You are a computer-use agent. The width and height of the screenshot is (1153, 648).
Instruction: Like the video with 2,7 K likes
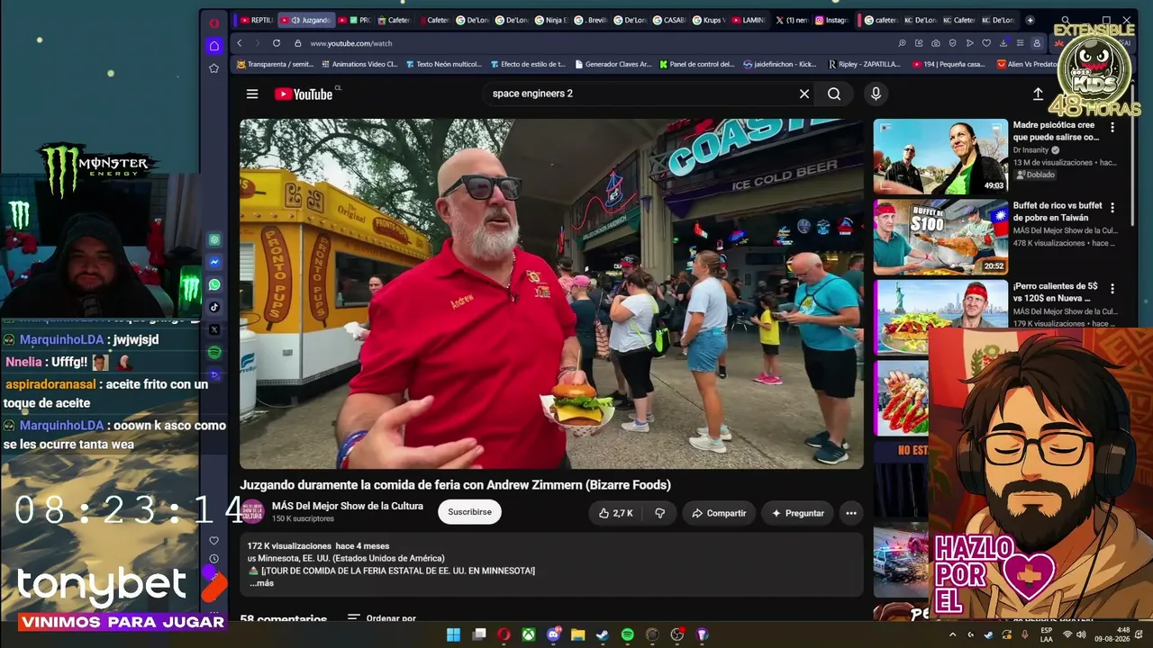tap(616, 513)
